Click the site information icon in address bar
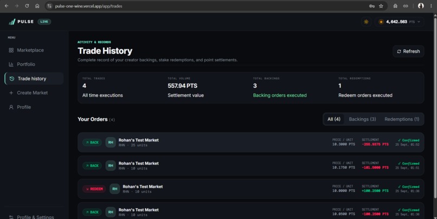The image size is (437, 219). (x=49, y=6)
